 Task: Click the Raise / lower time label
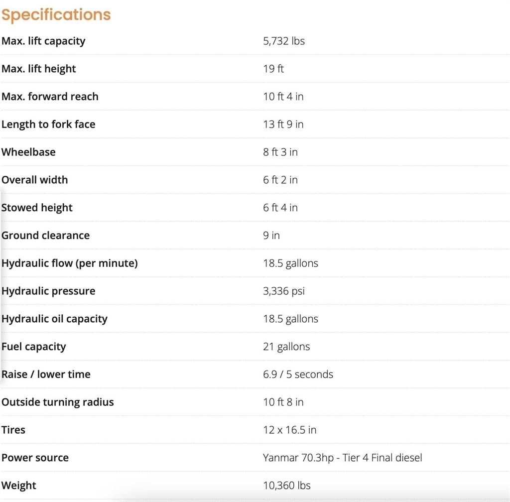click(x=46, y=375)
